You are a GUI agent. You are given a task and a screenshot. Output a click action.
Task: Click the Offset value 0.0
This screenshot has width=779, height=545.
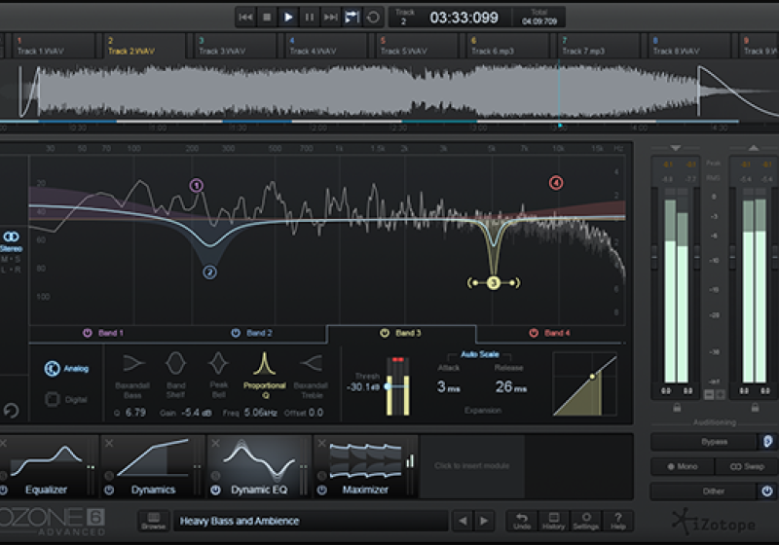(315, 413)
